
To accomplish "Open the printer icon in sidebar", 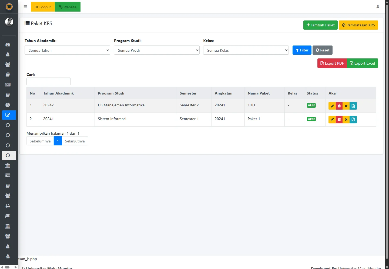I will click(8, 206).
